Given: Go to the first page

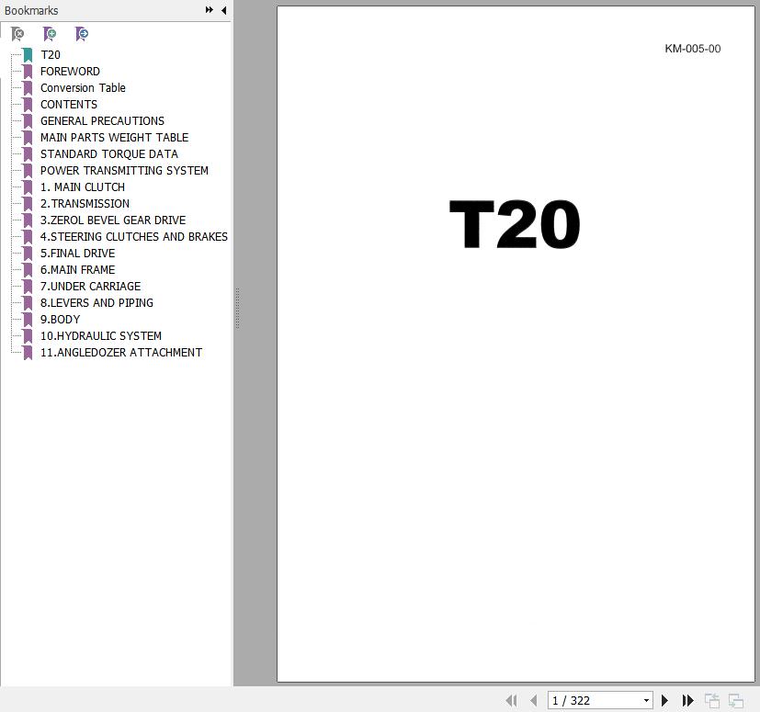Looking at the screenshot, I should click(x=511, y=700).
